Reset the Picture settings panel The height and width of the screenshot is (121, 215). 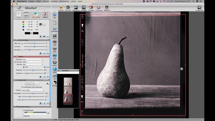pos(48,53)
